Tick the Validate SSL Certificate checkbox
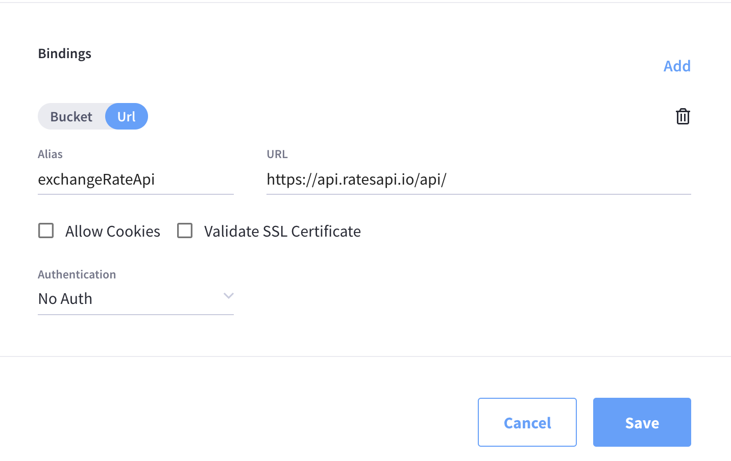 click(x=185, y=231)
